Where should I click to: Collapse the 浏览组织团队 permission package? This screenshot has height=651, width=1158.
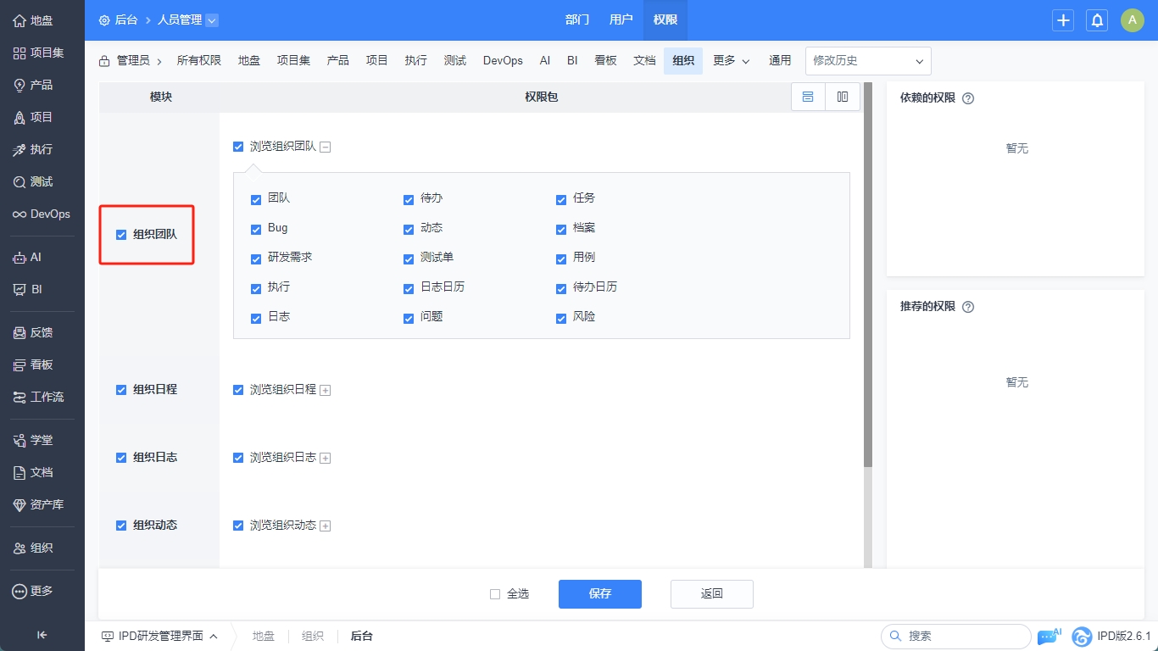(326, 147)
